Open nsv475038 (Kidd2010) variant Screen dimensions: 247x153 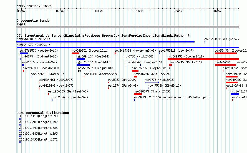point(164,86)
